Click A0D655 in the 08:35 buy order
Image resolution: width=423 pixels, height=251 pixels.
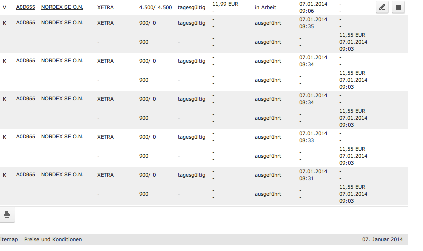tap(26, 23)
